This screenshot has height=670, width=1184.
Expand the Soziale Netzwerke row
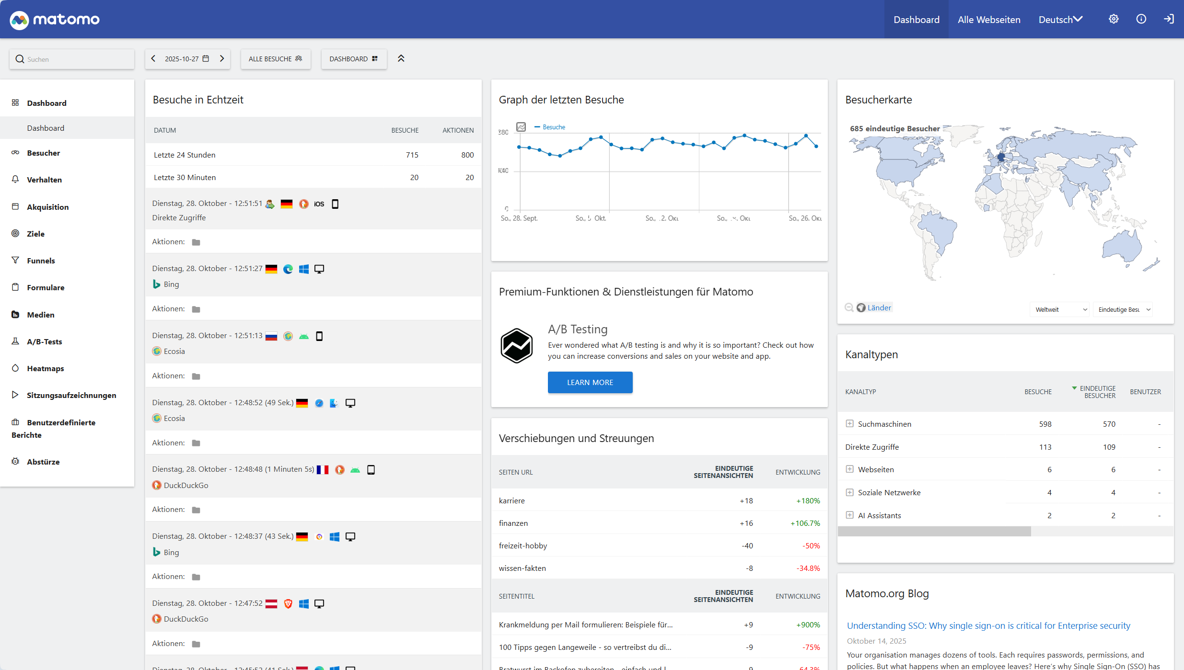(850, 492)
